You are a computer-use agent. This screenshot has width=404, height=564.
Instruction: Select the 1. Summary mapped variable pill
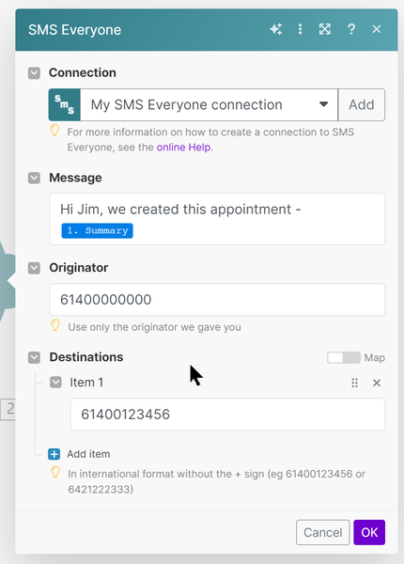point(97,230)
